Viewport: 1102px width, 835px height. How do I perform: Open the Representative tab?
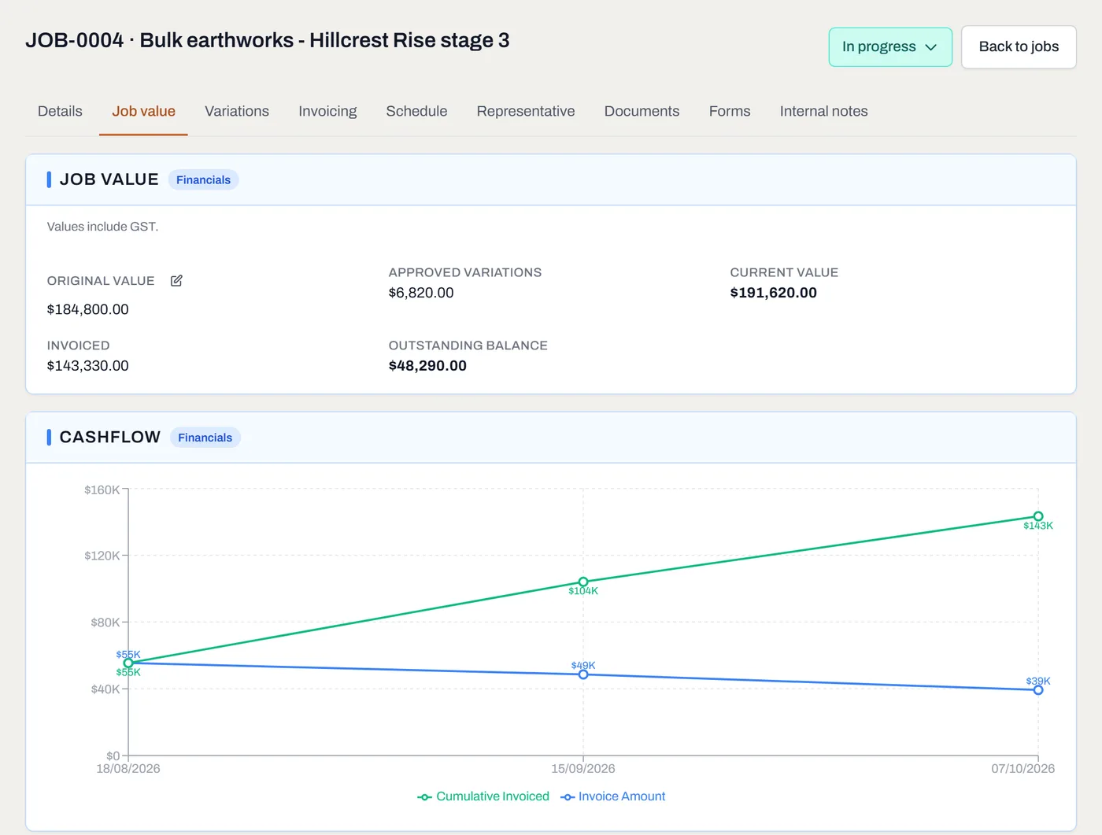[526, 112]
